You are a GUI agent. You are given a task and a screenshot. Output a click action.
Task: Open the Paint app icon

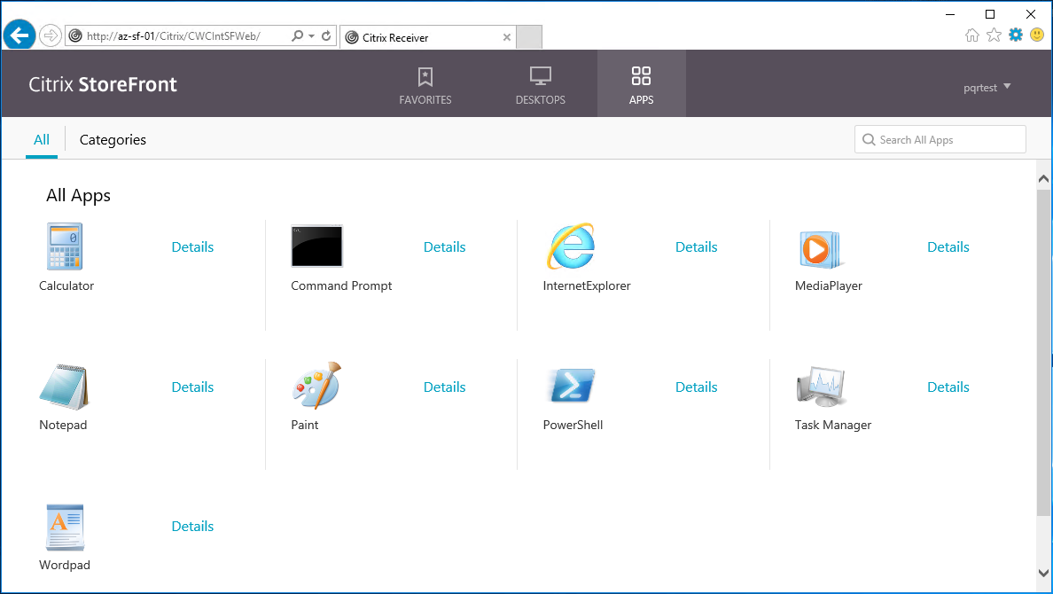click(317, 385)
